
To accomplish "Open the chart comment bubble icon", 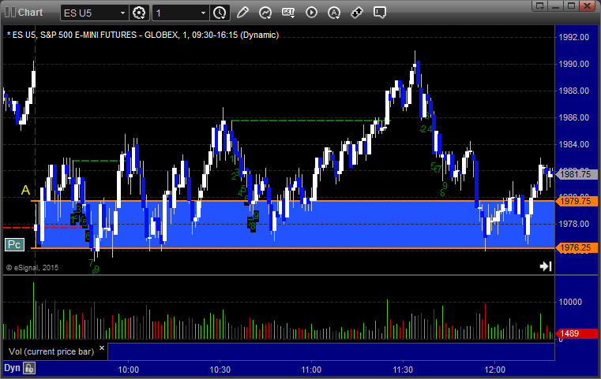I will (379, 13).
